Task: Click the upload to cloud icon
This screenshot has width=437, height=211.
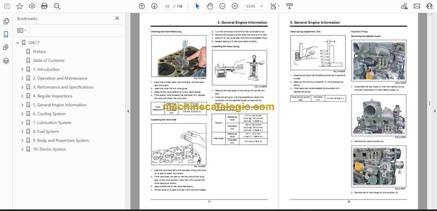Action: pos(32,6)
